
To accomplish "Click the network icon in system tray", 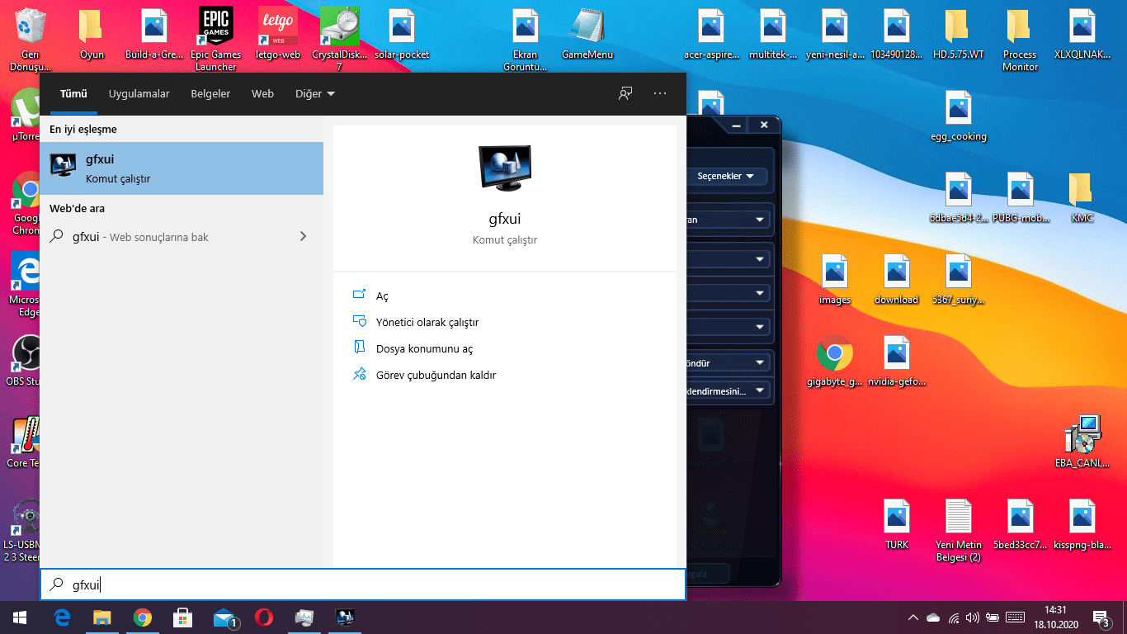I will tap(953, 617).
